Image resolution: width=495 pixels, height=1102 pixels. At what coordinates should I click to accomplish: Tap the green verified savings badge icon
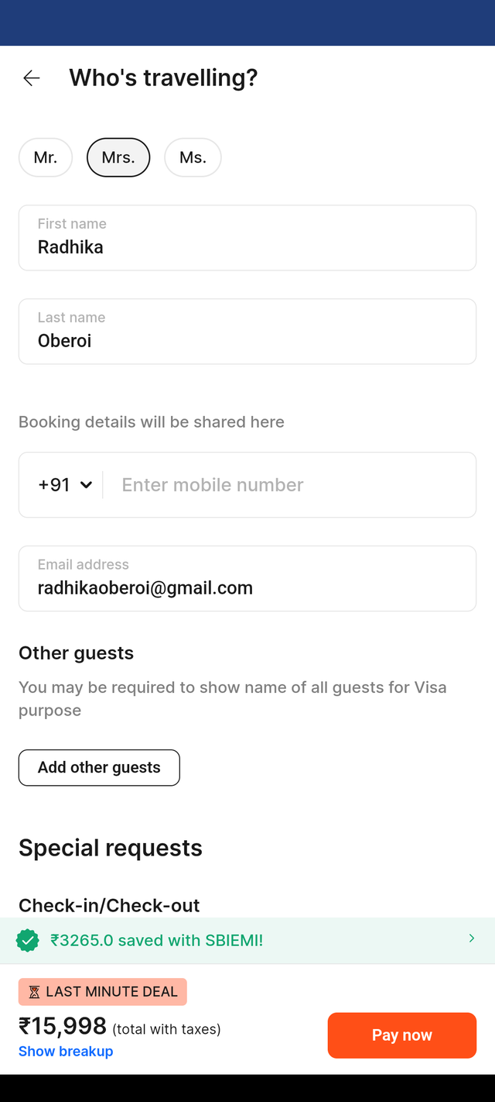28,941
